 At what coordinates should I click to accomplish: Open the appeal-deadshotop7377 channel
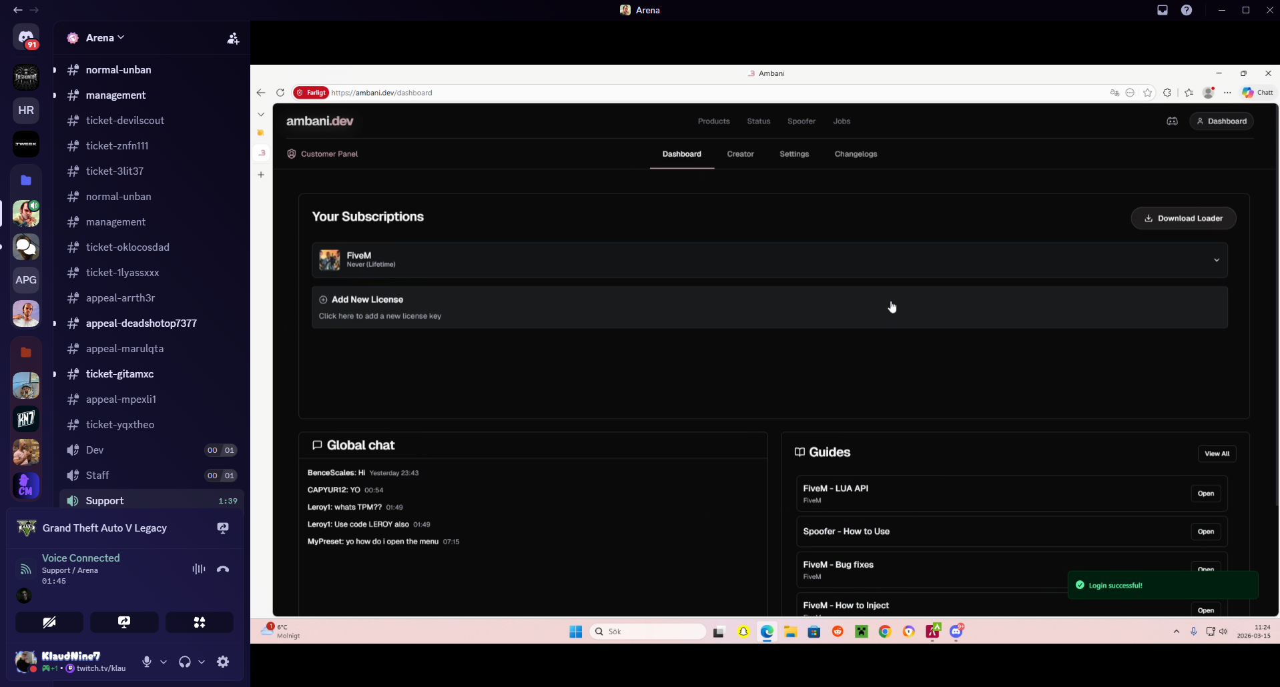151,323
